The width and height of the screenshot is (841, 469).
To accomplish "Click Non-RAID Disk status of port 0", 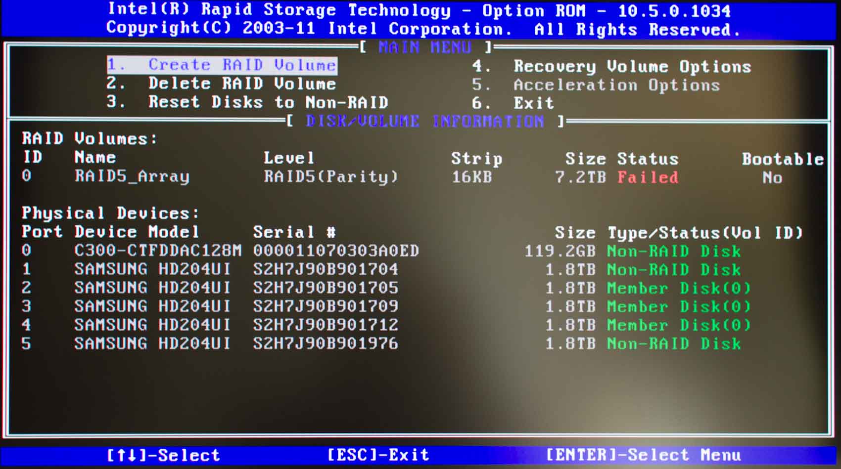I will pyautogui.click(x=674, y=252).
